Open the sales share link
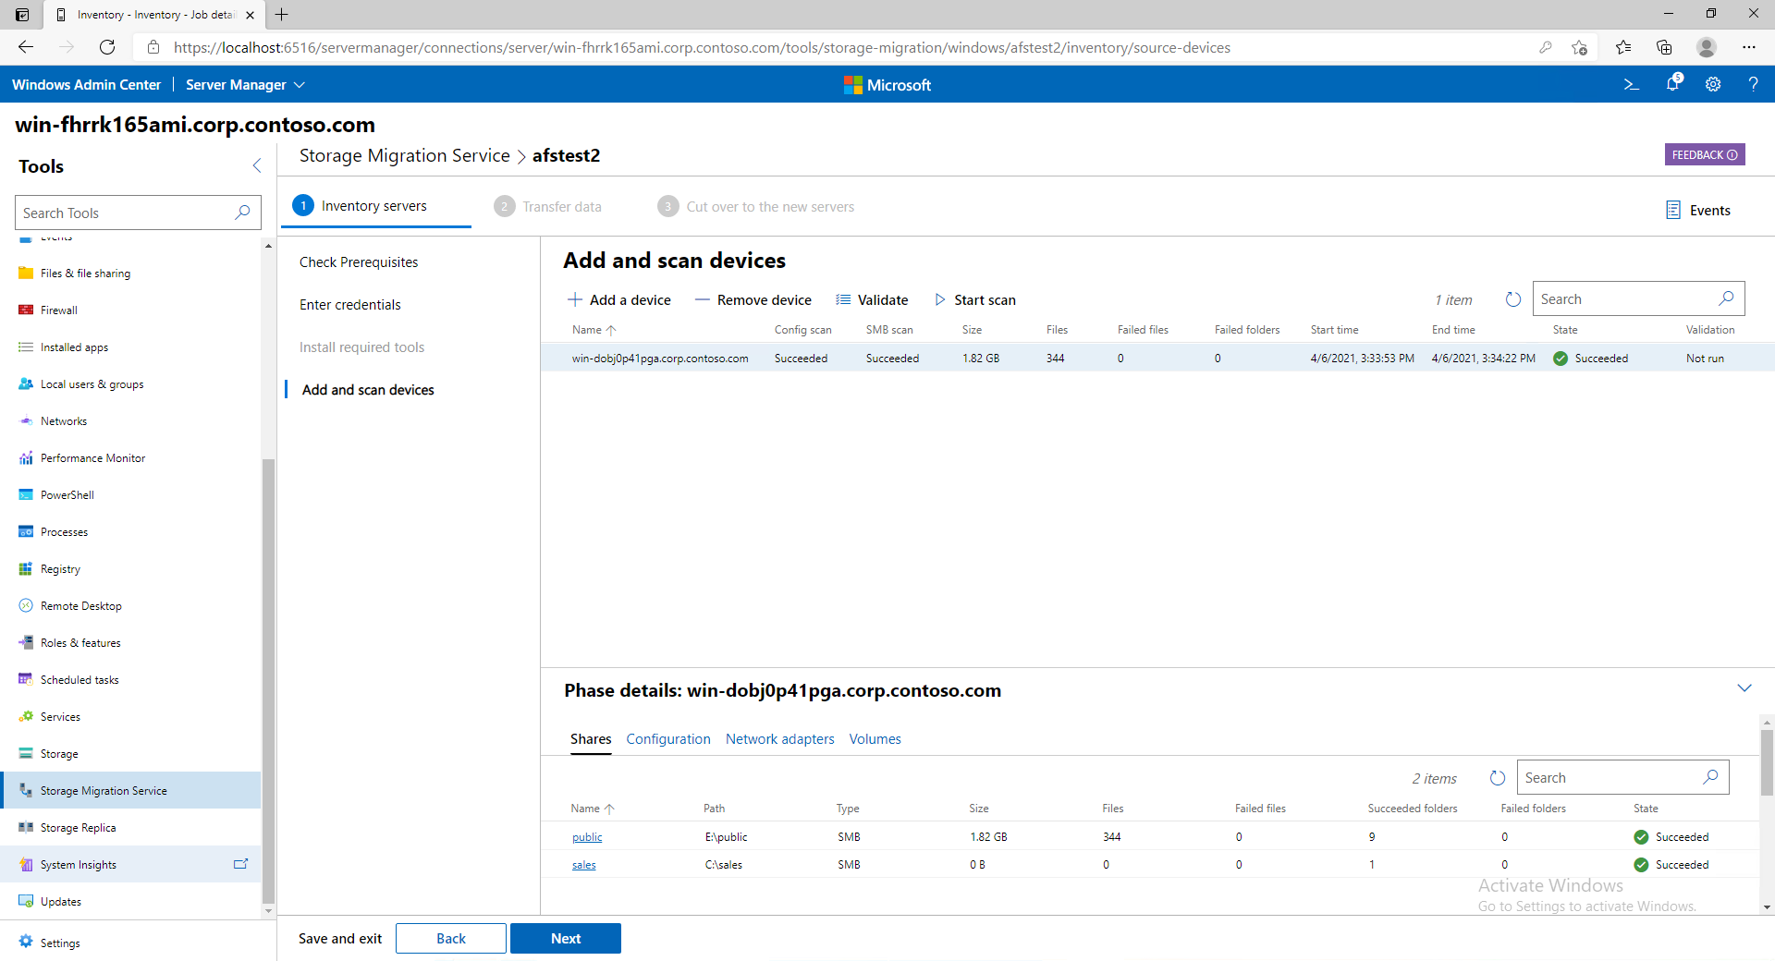This screenshot has width=1775, height=961. 583,864
